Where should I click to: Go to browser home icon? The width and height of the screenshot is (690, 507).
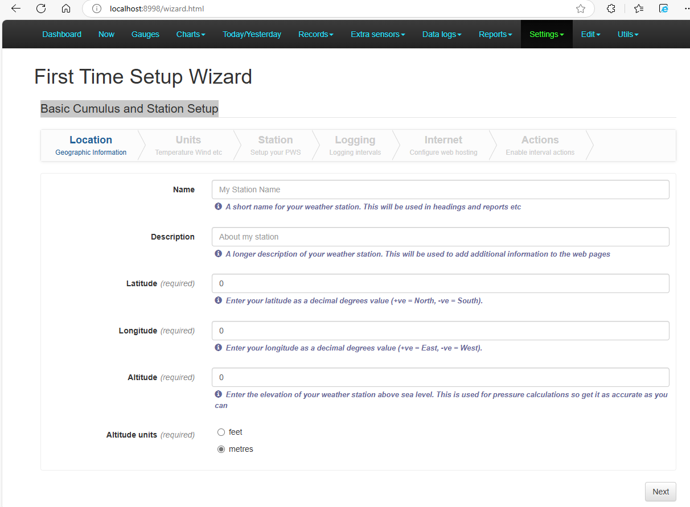pos(66,9)
